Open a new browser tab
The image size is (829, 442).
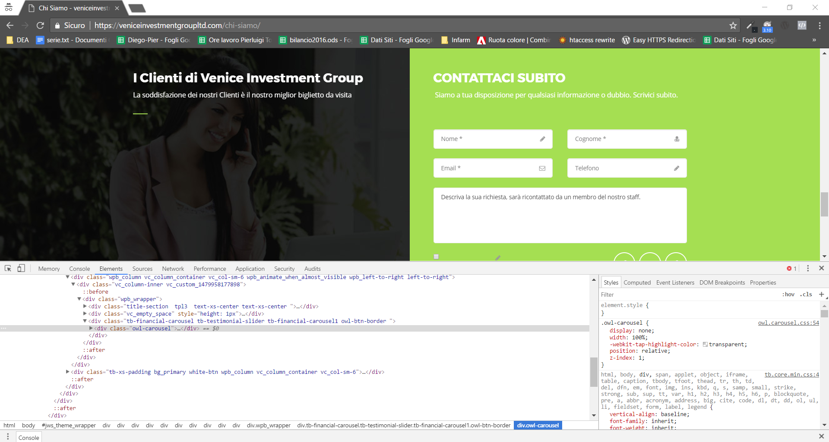click(137, 8)
